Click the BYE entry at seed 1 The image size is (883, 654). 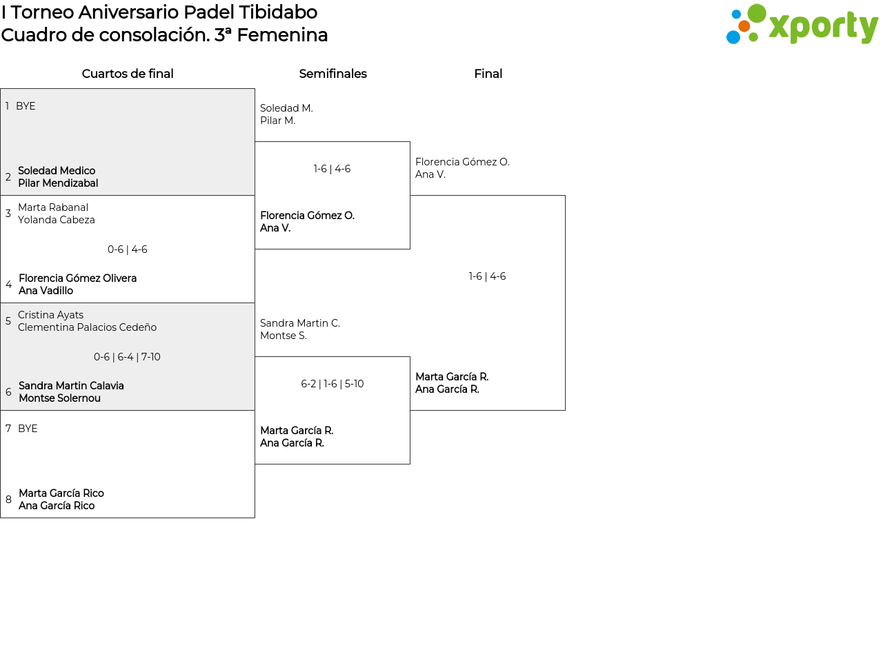26,106
